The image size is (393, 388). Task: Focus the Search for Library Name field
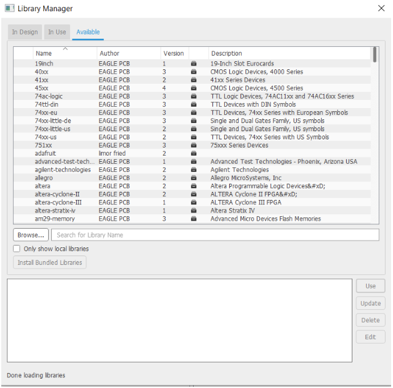[x=214, y=235]
